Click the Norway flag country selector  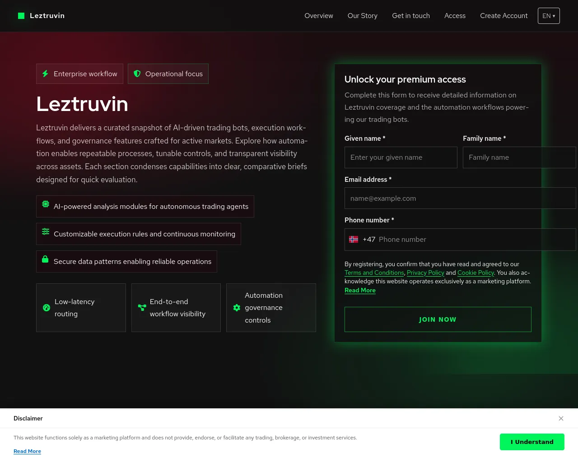(x=354, y=240)
